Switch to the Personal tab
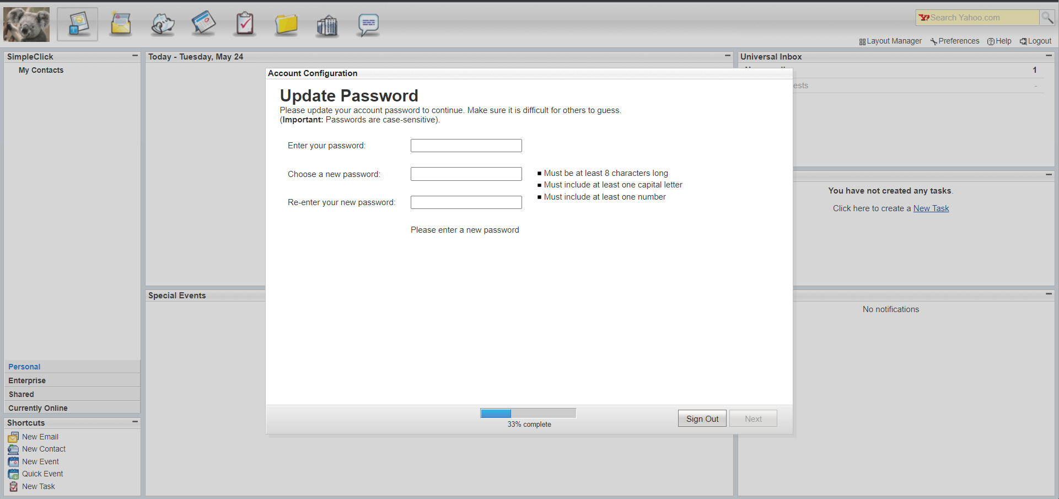The width and height of the screenshot is (1059, 499). [x=72, y=367]
